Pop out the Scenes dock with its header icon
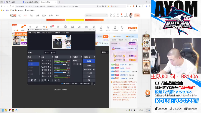The image size is (201, 113). tap(39, 57)
